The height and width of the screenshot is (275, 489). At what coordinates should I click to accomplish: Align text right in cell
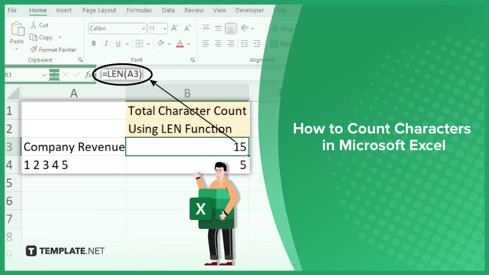coord(231,43)
